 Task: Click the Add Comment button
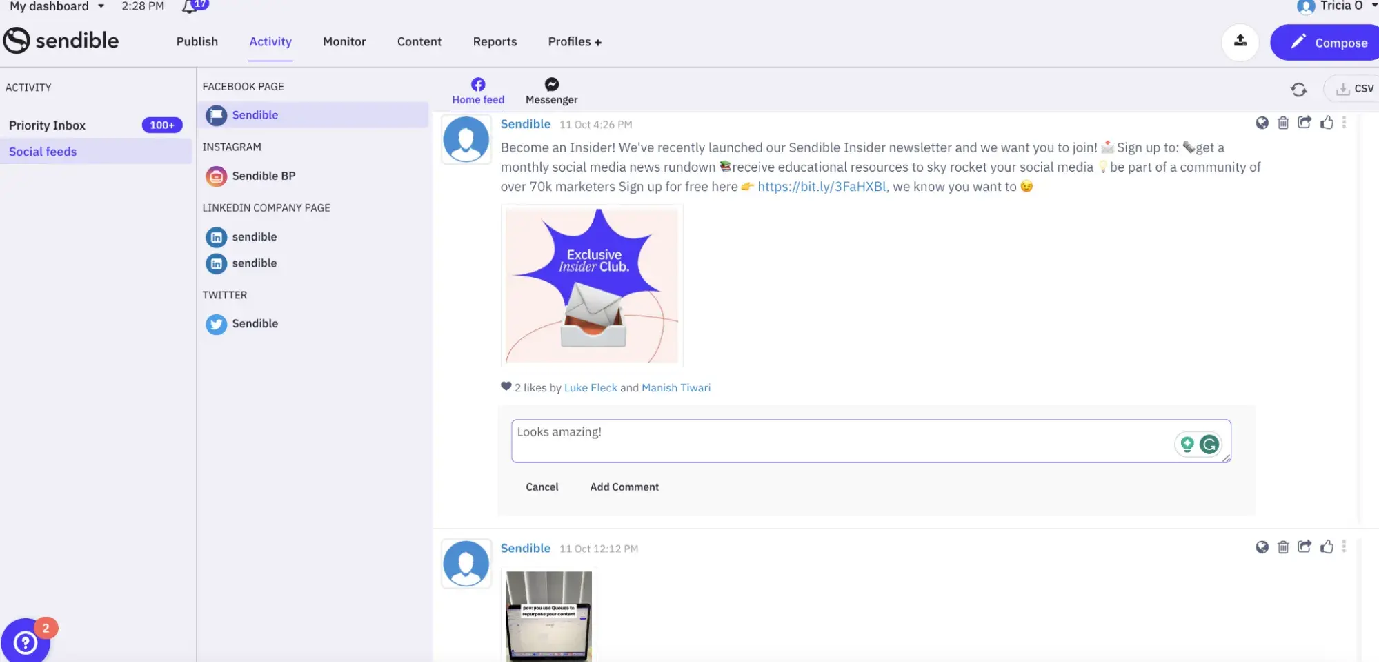pyautogui.click(x=624, y=487)
